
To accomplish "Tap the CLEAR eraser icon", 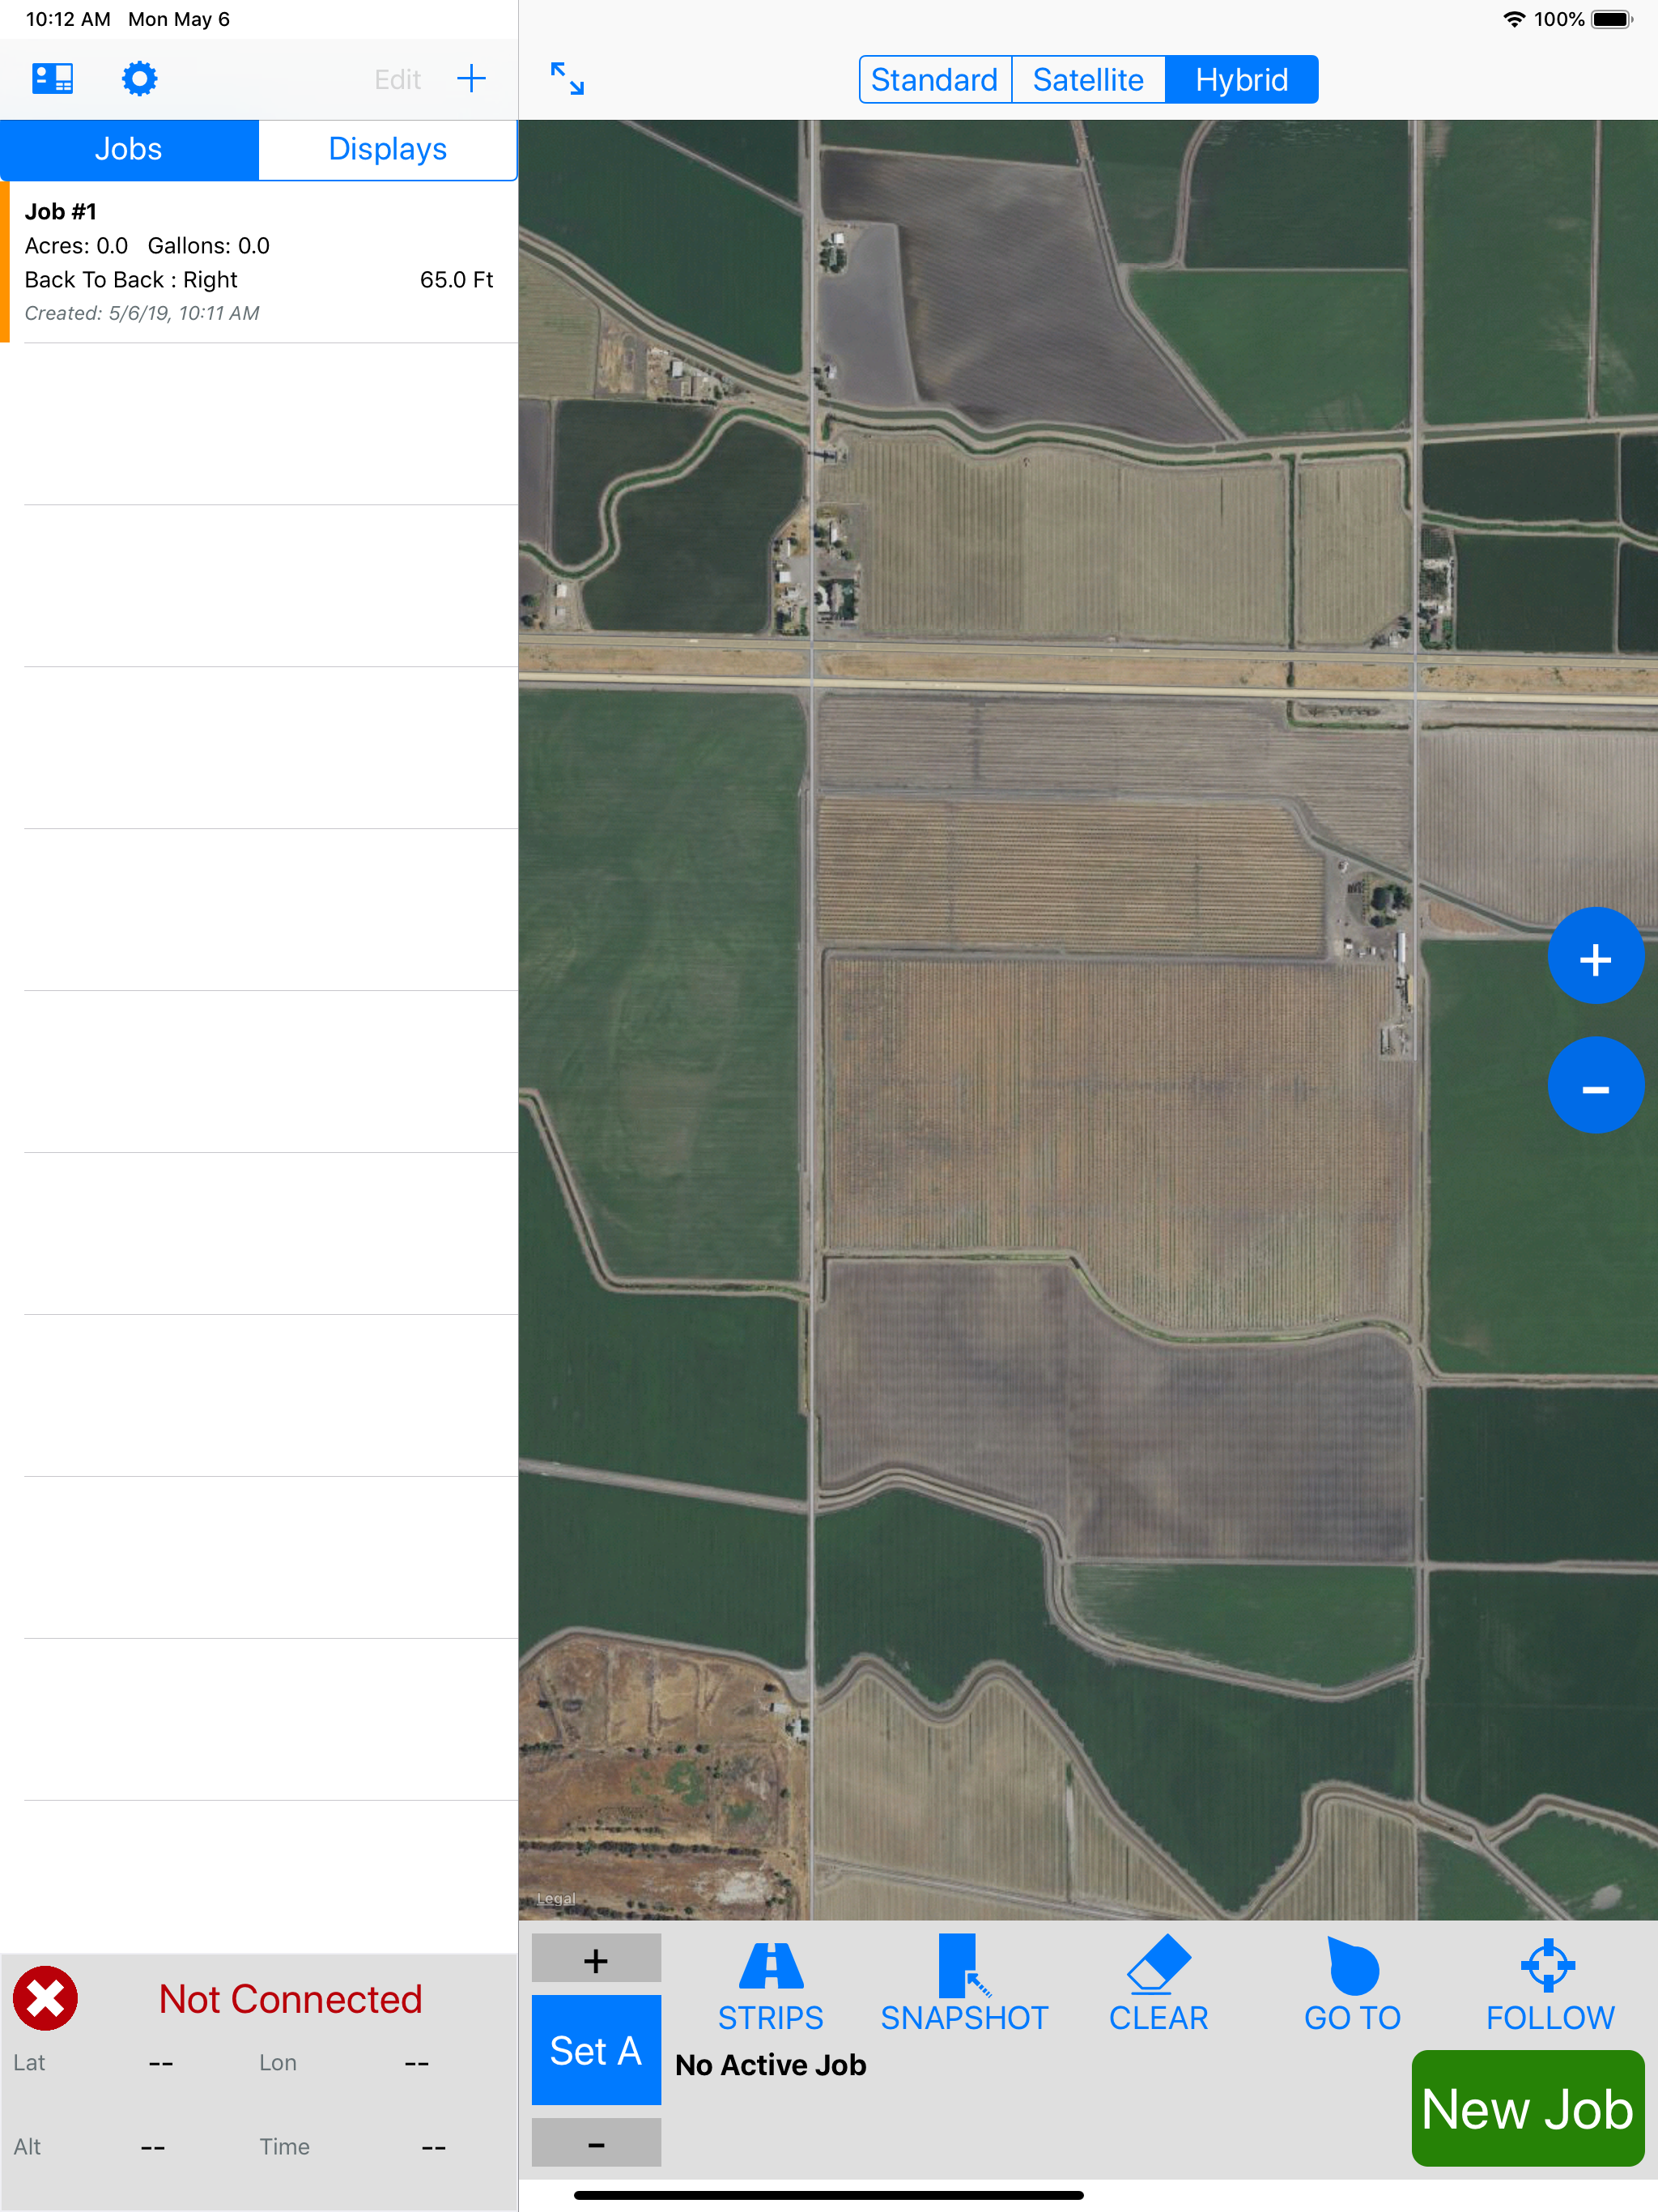I will pos(1158,1984).
